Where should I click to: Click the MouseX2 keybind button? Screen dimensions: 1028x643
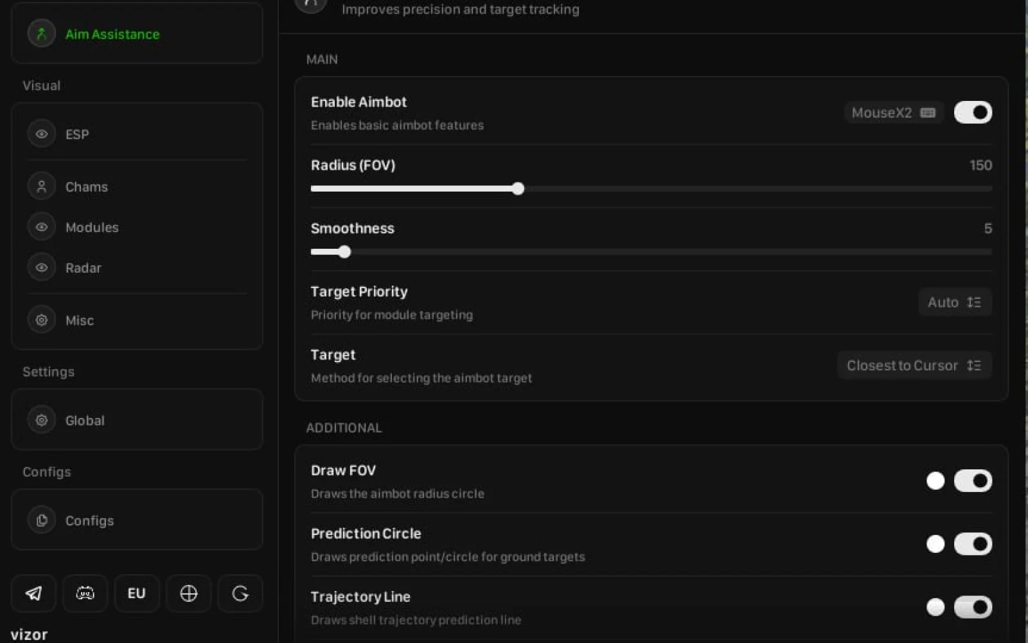point(894,113)
